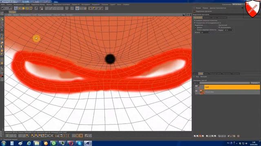The height and width of the screenshot is (146, 261).
Task: Toggle the Использовать checkbox
Action: 219,28
